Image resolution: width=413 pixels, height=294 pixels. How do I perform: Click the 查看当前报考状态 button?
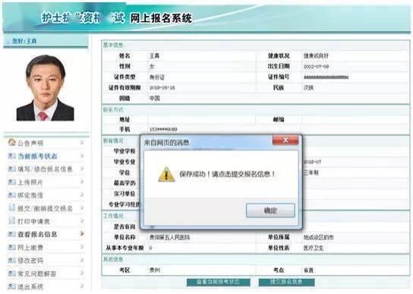(219, 282)
